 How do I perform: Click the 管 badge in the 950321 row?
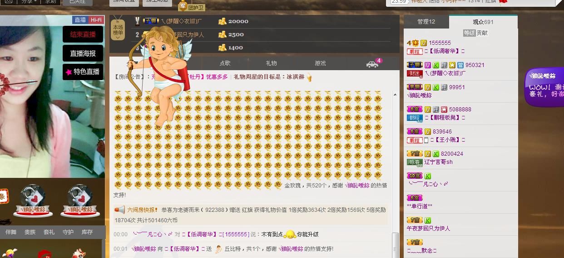click(x=460, y=65)
